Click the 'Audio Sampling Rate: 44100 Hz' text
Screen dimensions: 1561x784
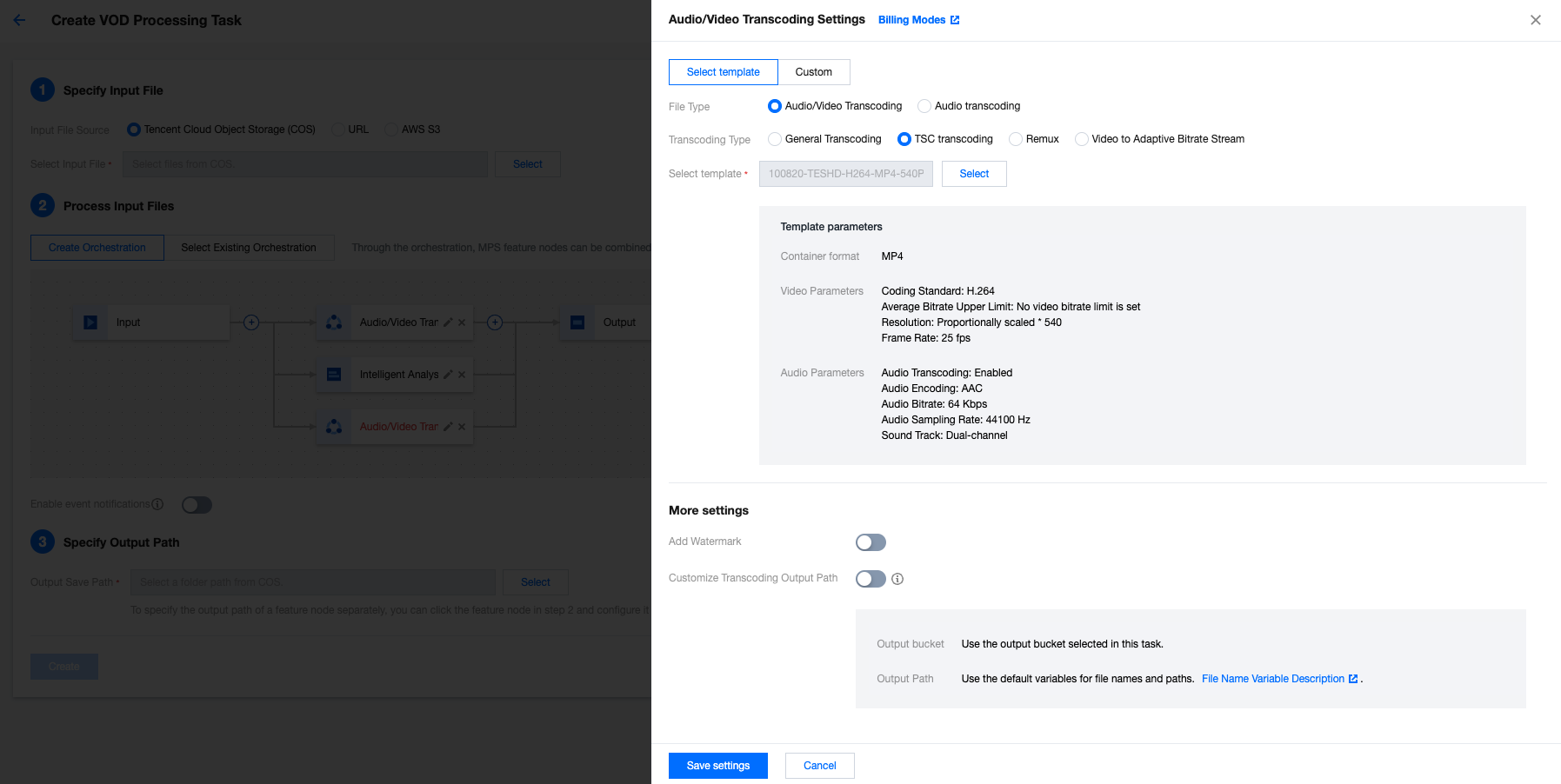click(956, 420)
